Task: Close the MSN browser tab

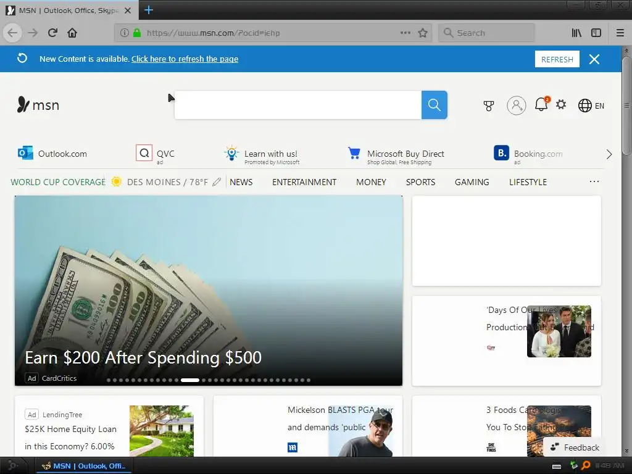Action: click(x=127, y=10)
